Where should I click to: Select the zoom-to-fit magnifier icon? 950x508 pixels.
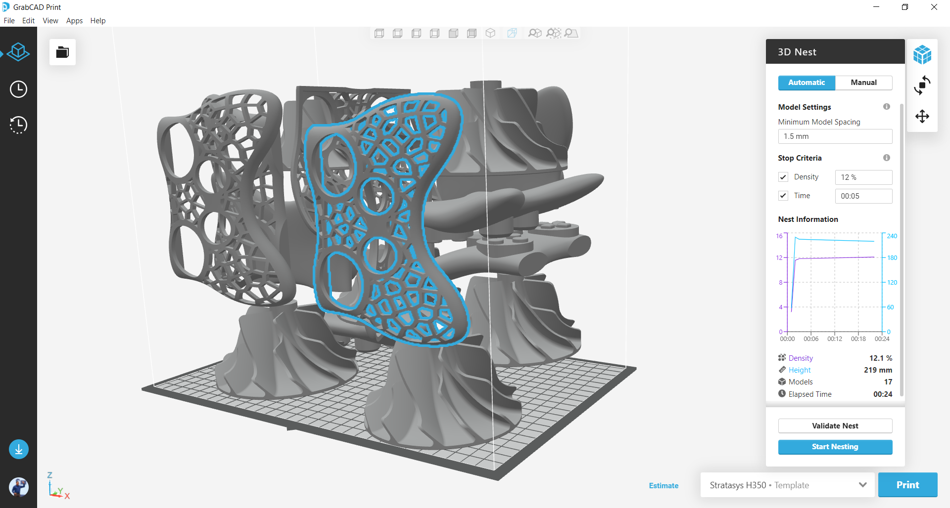pyautogui.click(x=535, y=33)
